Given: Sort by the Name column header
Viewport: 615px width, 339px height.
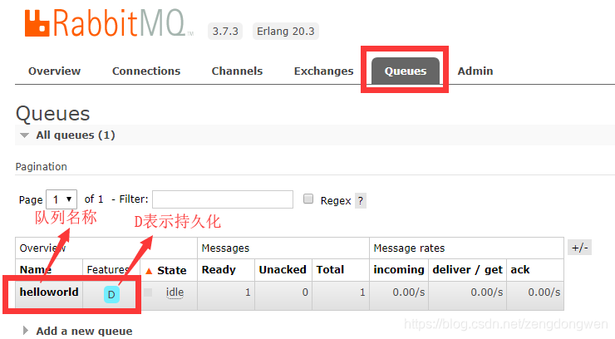Looking at the screenshot, I should click(x=35, y=270).
